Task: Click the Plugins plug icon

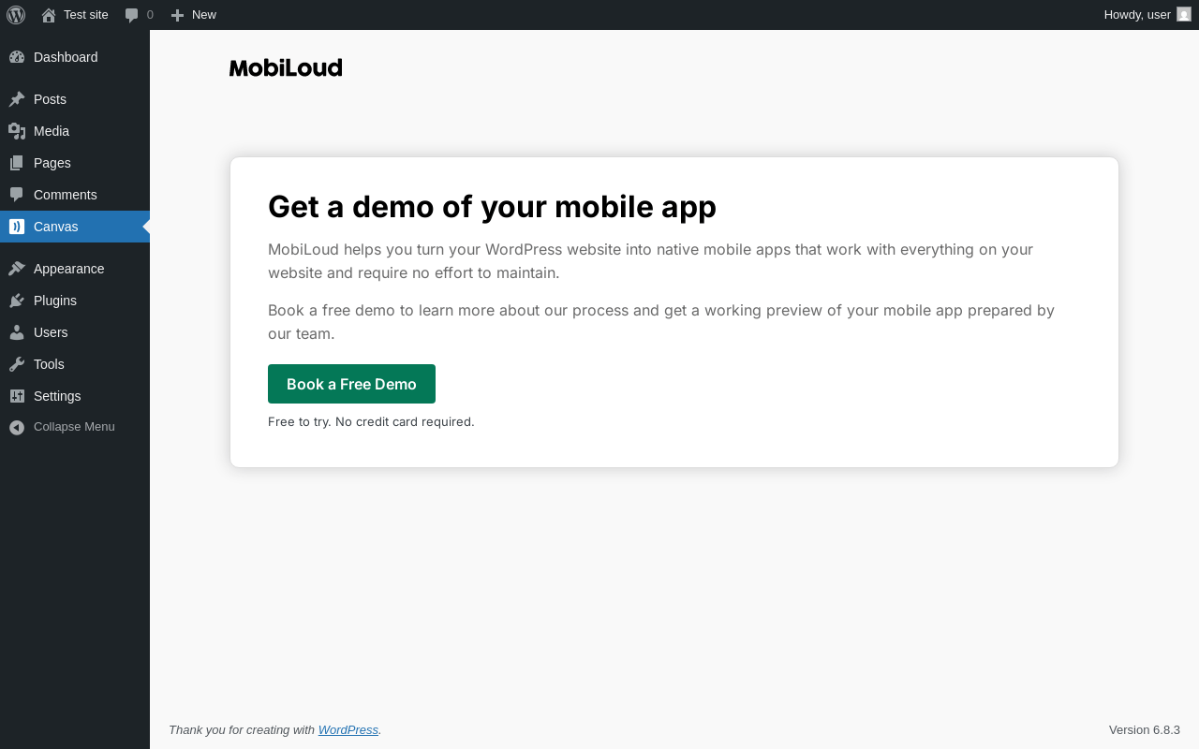Action: 17,301
